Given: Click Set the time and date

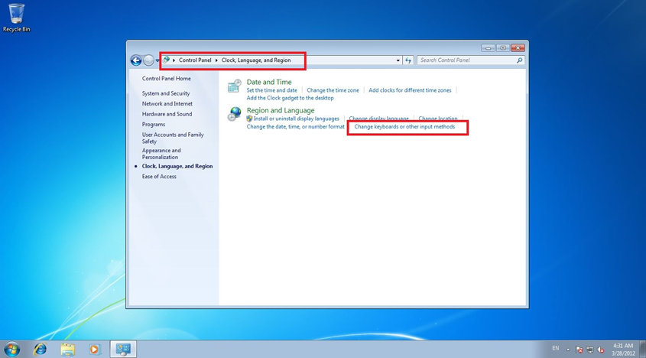Looking at the screenshot, I should pos(272,90).
